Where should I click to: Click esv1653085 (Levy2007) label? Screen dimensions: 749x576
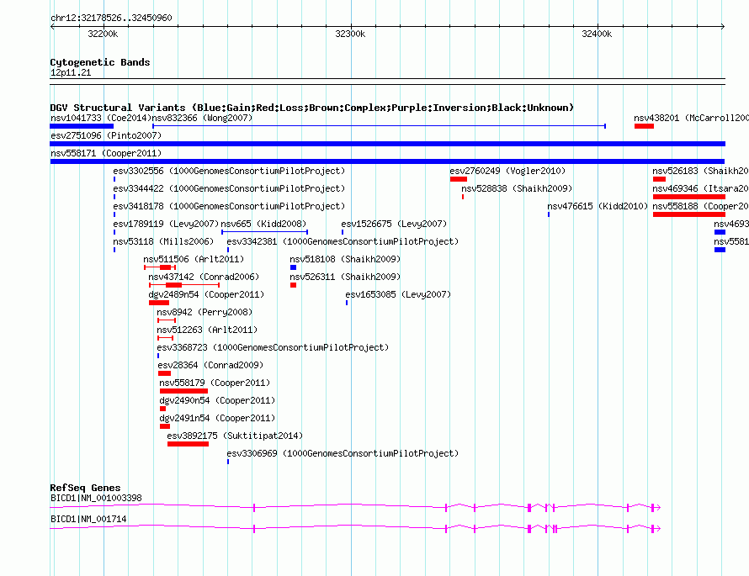pyautogui.click(x=398, y=294)
